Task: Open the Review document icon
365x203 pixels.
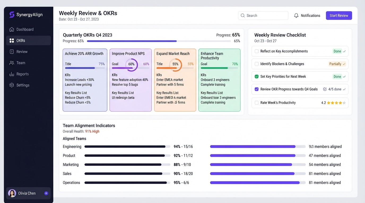Action: pos(12,52)
